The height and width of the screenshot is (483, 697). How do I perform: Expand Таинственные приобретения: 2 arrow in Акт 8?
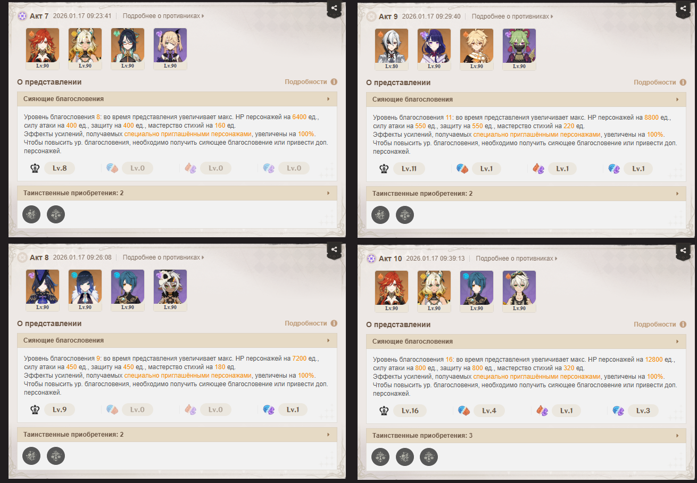[328, 435]
